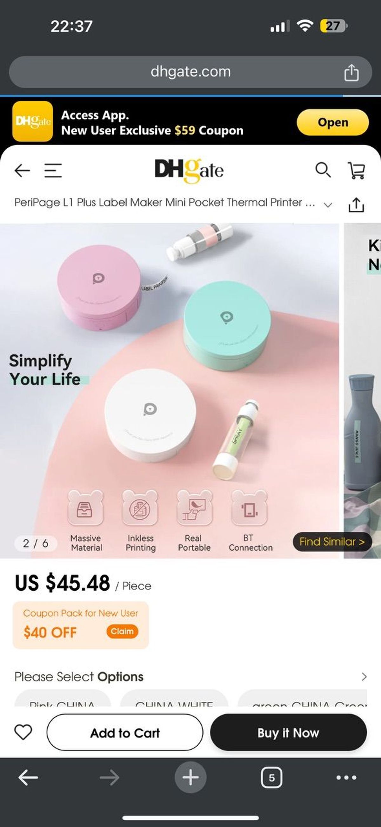Open the hamburger menu icon

[53, 171]
